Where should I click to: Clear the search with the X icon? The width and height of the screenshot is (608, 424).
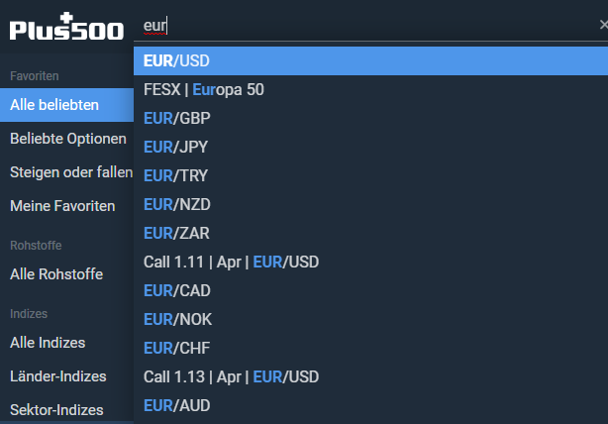603,25
